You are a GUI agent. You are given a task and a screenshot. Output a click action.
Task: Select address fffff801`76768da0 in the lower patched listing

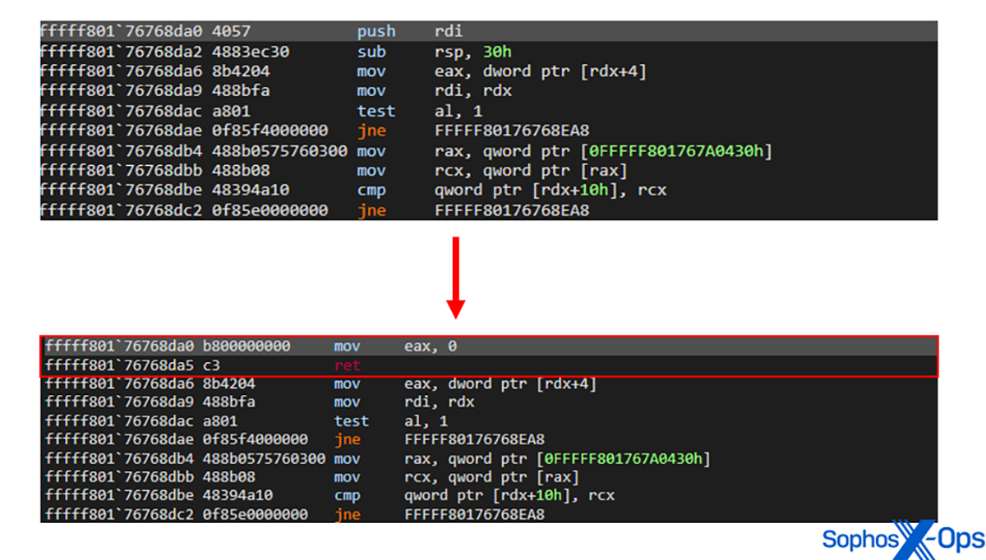(121, 347)
